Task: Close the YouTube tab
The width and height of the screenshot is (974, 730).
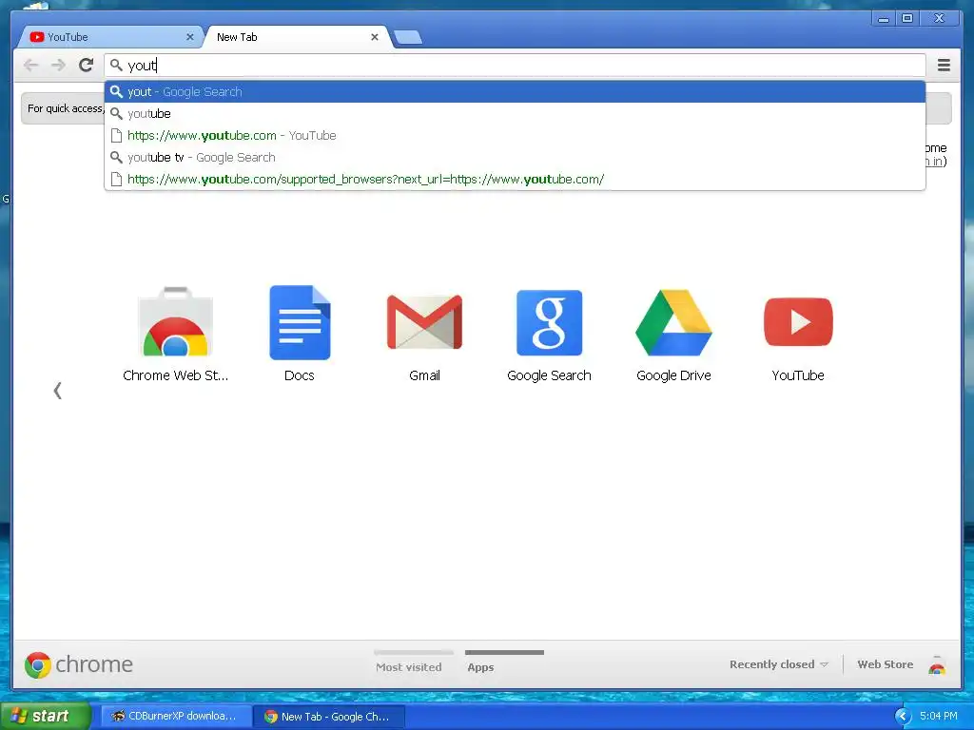Action: [x=190, y=37]
